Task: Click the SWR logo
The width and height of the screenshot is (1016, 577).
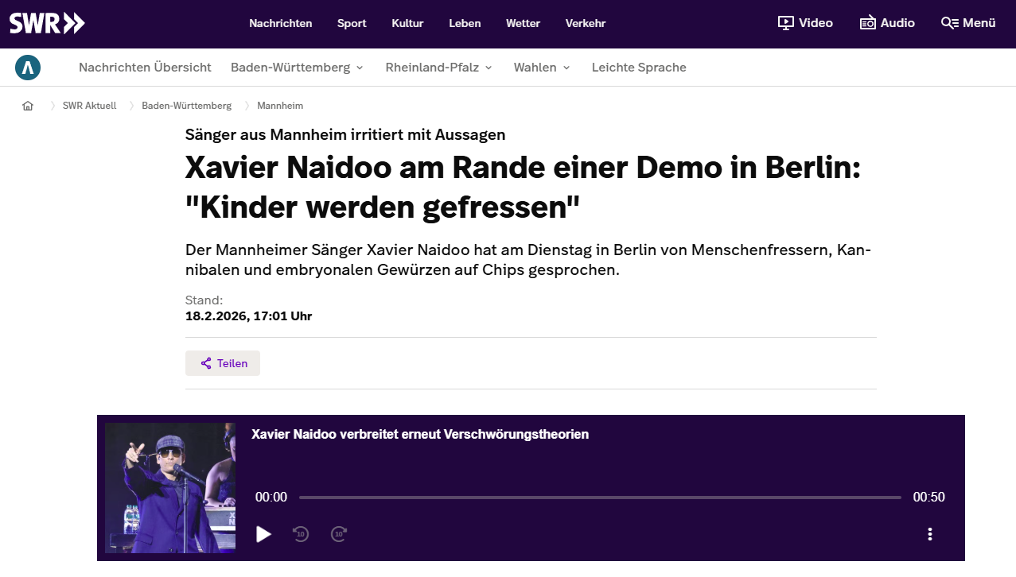Action: coord(47,23)
